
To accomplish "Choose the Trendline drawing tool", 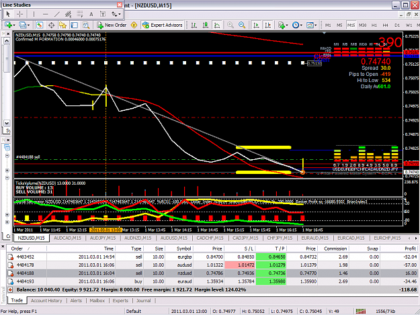I will click(x=57, y=14).
